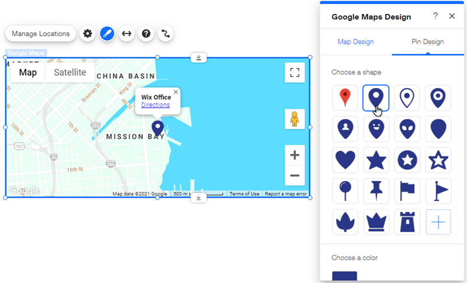
Task: Select the default red pin shape
Action: [x=345, y=98]
